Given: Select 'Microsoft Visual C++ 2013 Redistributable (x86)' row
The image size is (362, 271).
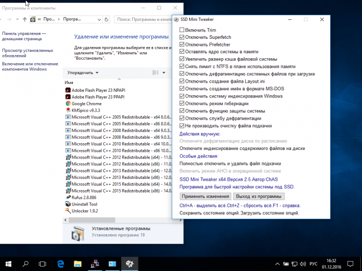Looking at the screenshot, I should 118,177.
